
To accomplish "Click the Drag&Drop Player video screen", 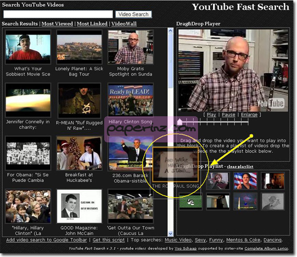I will point(233,70).
